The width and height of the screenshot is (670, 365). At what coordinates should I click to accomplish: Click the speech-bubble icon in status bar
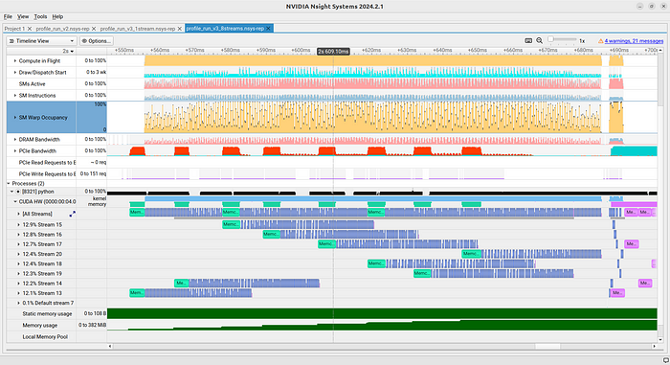(x=665, y=360)
